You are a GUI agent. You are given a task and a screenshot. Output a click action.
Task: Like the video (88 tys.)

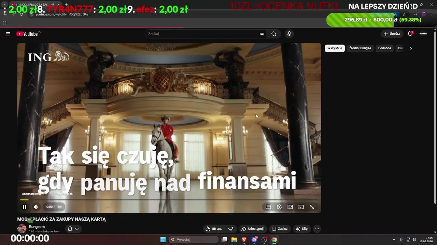tap(213, 229)
